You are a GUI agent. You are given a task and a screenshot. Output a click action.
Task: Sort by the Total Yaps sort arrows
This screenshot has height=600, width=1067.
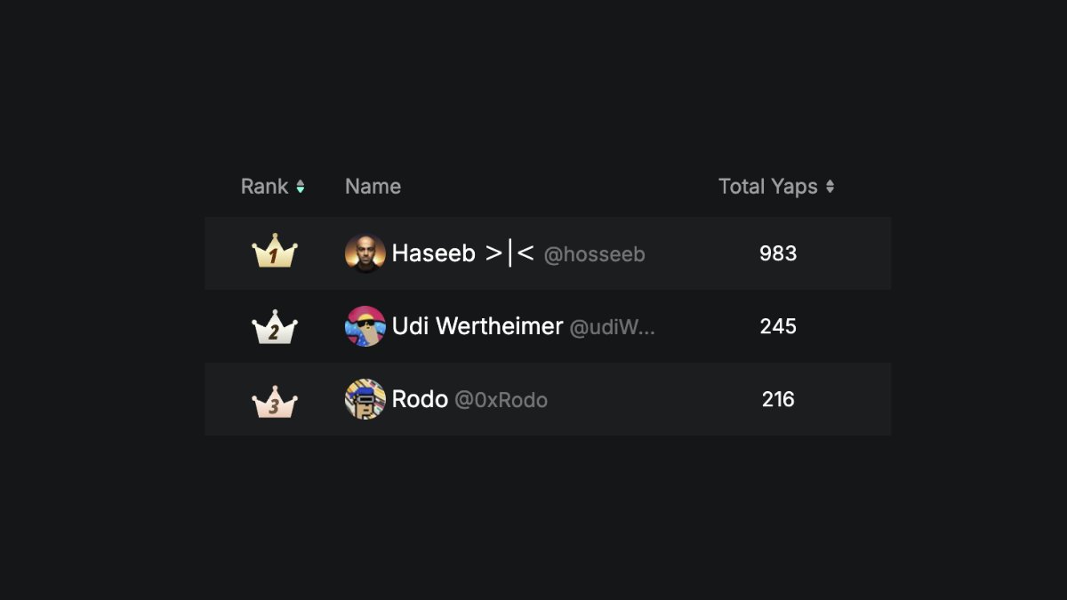pos(830,187)
